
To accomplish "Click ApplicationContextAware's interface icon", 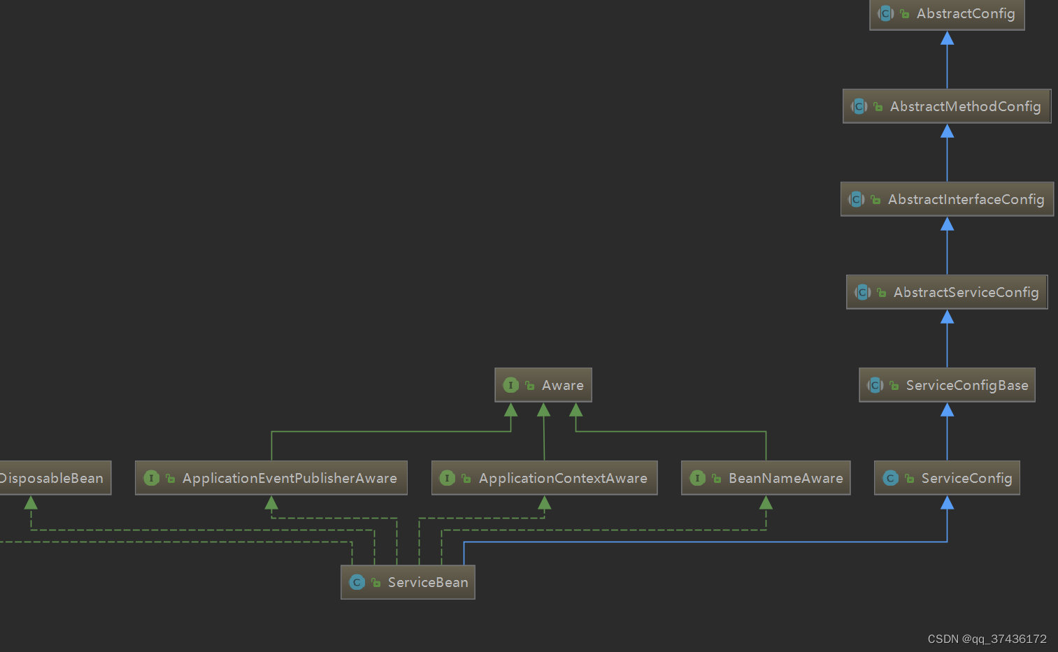I will click(448, 478).
